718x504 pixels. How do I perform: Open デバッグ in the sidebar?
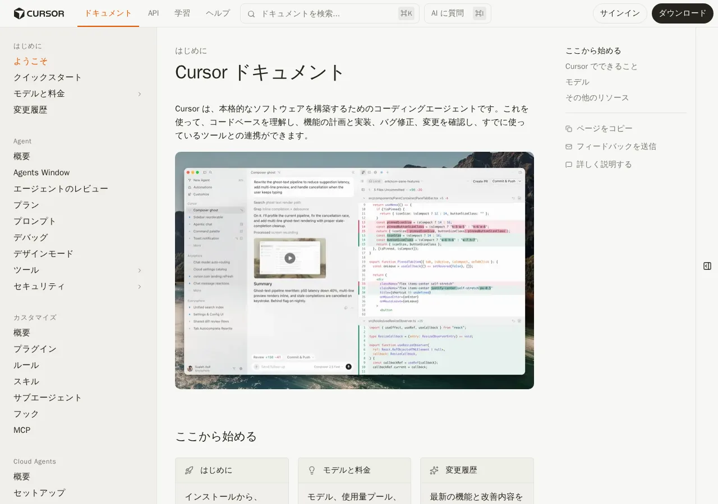[x=31, y=238]
